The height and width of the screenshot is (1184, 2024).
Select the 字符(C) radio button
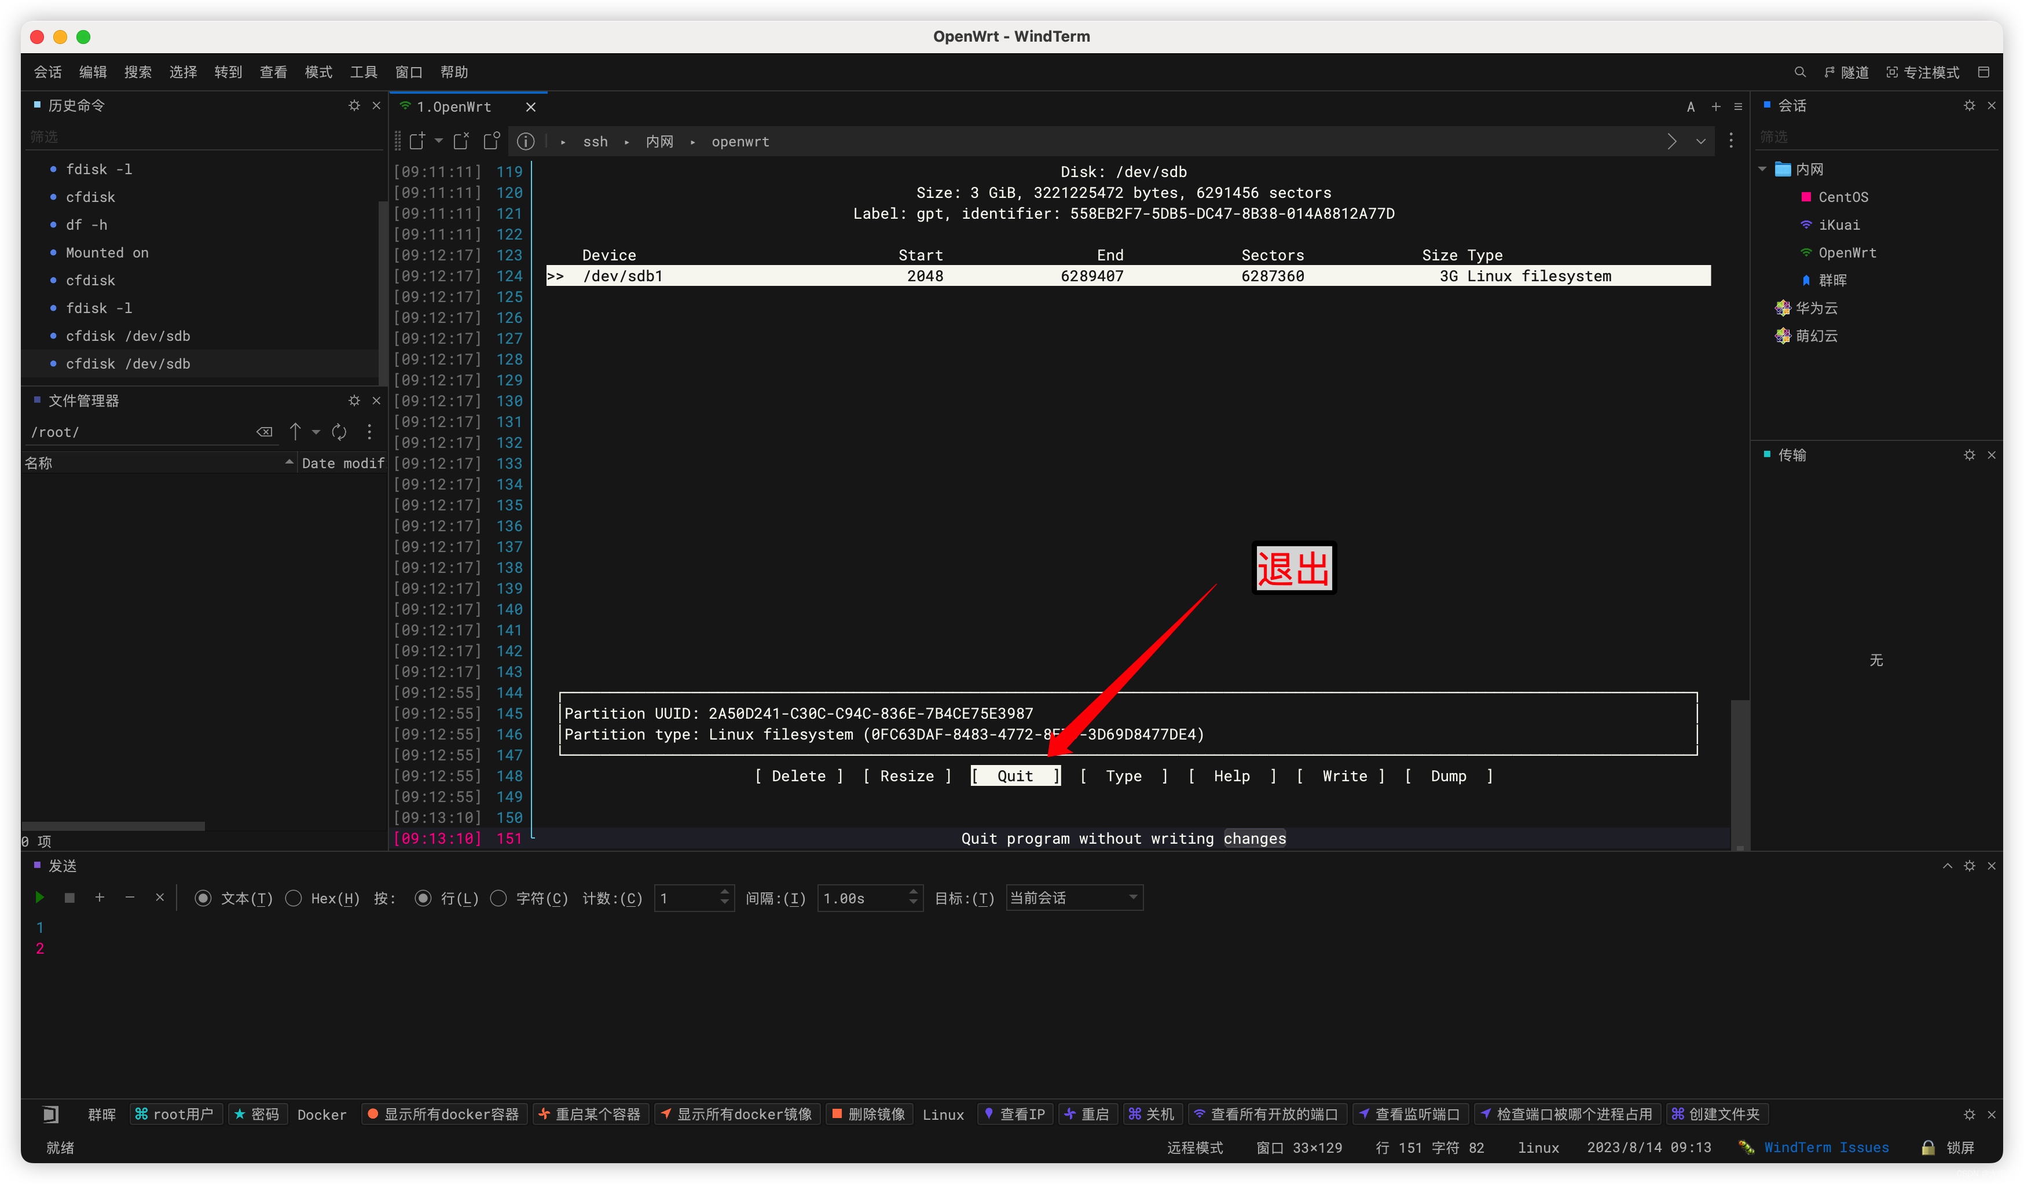coord(499,898)
